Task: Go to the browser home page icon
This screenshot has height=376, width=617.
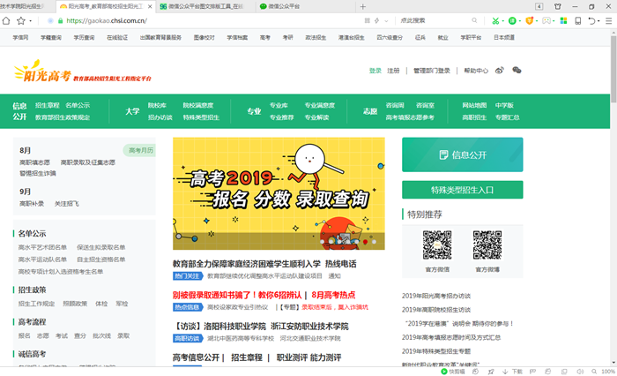Action: [x=6, y=20]
